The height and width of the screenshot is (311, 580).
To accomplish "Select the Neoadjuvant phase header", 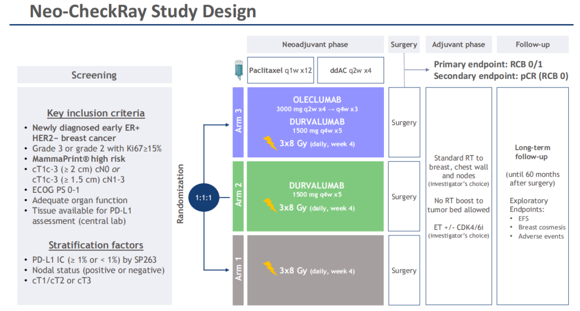I will click(315, 45).
